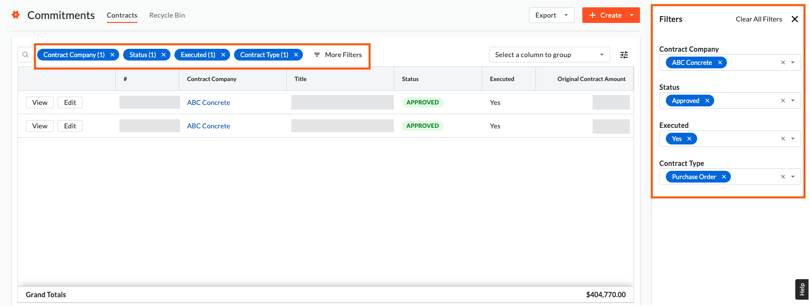Screen dimensions: 809x306
Task: Close the Filters panel
Action: coord(794,19)
